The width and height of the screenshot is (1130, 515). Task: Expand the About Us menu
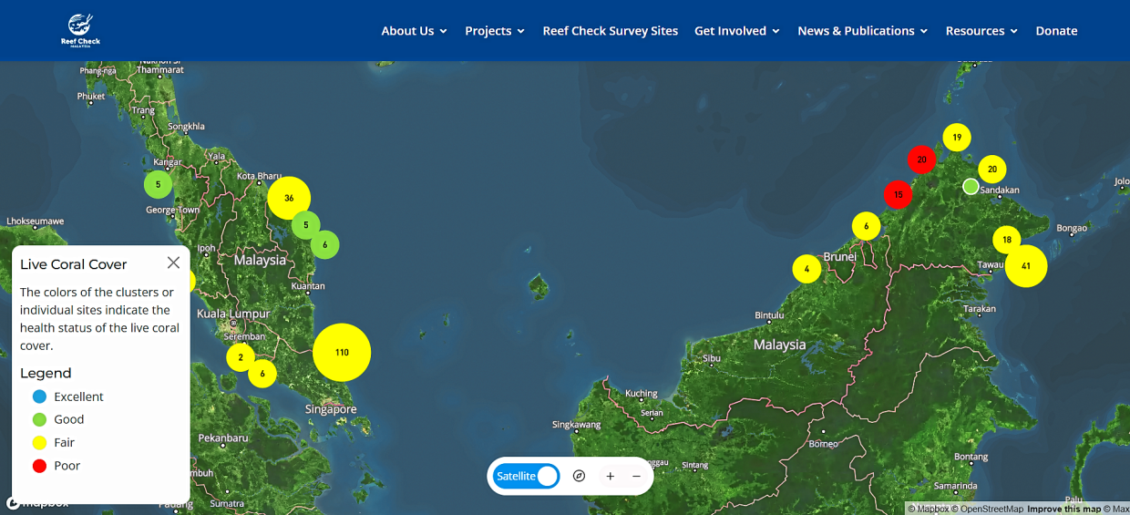[414, 31]
